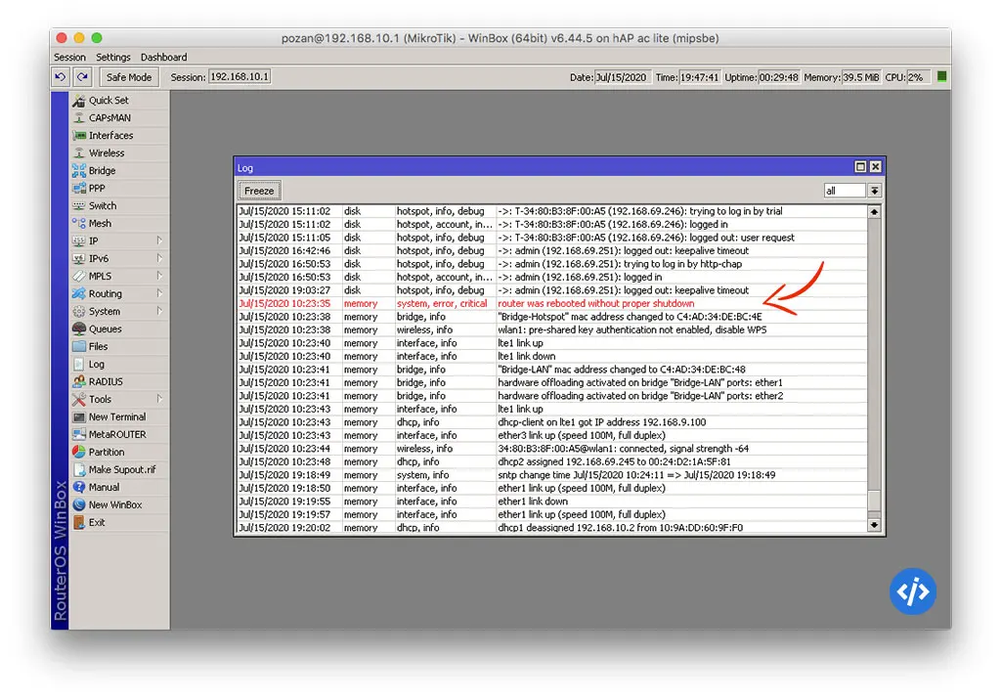Viewport: 1001px width, 700px height.
Task: Freeze the log output
Action: tap(258, 190)
